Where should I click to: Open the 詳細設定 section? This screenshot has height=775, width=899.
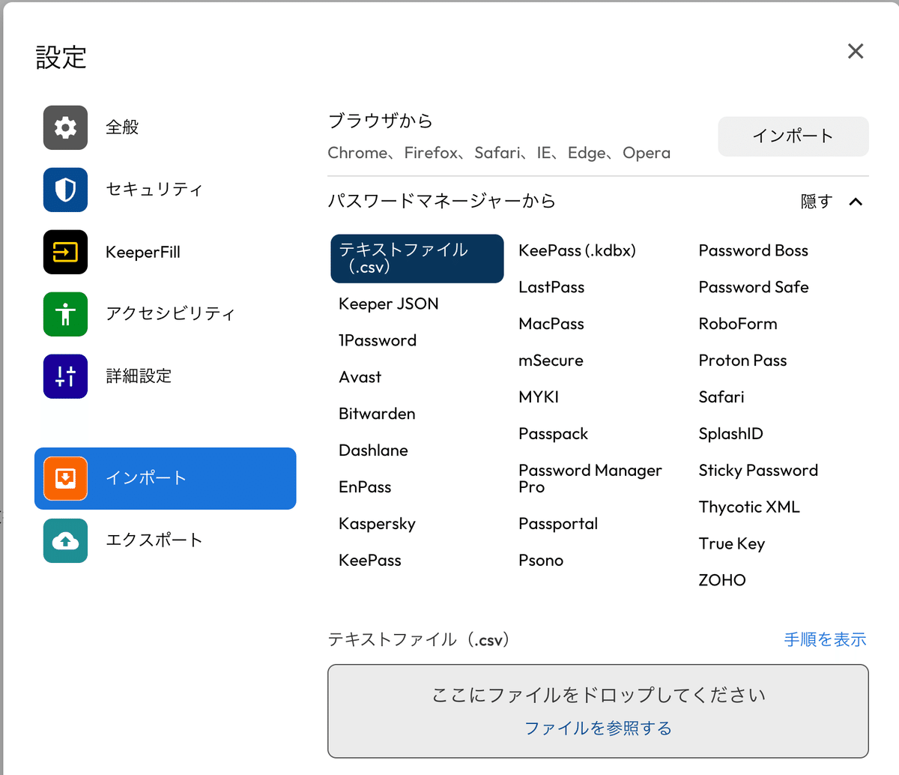(x=139, y=376)
